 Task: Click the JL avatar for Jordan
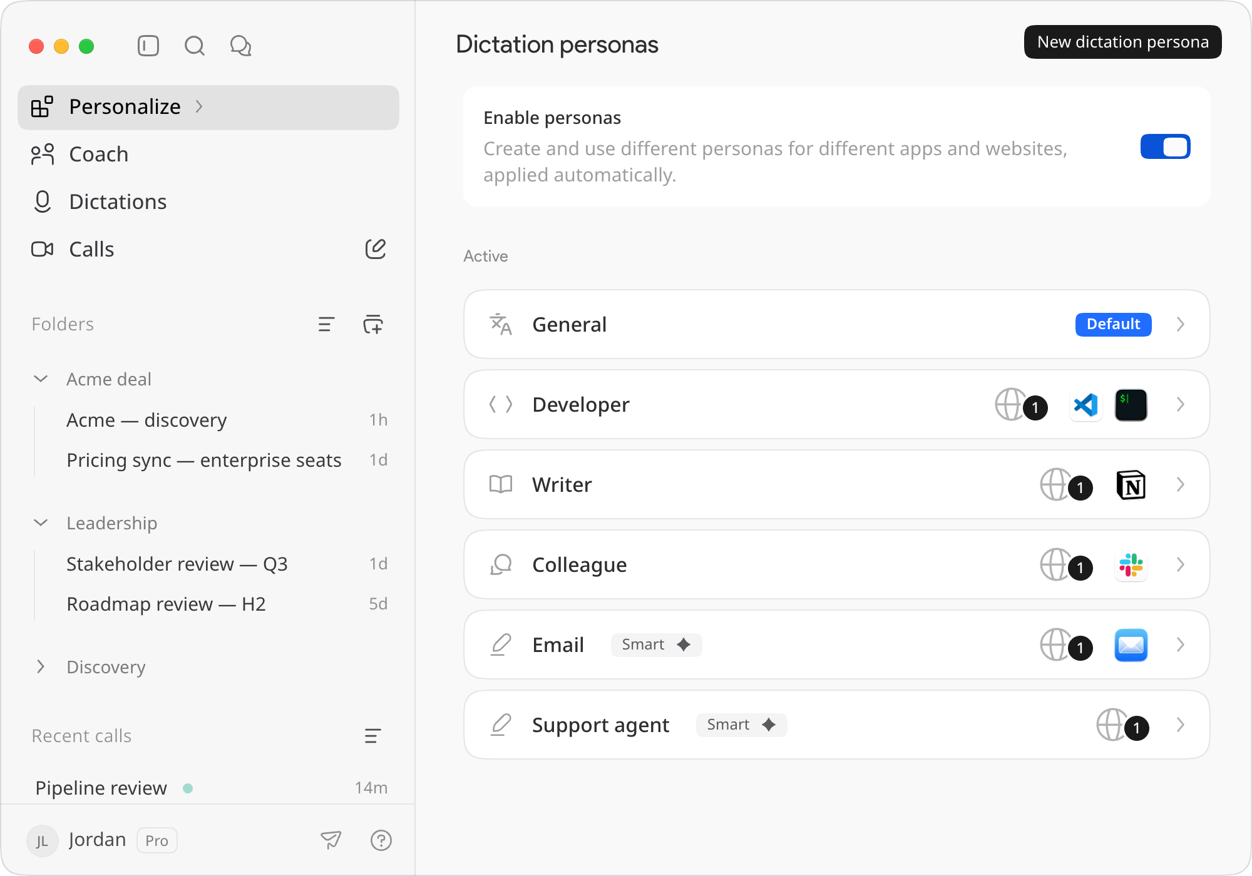tap(43, 840)
